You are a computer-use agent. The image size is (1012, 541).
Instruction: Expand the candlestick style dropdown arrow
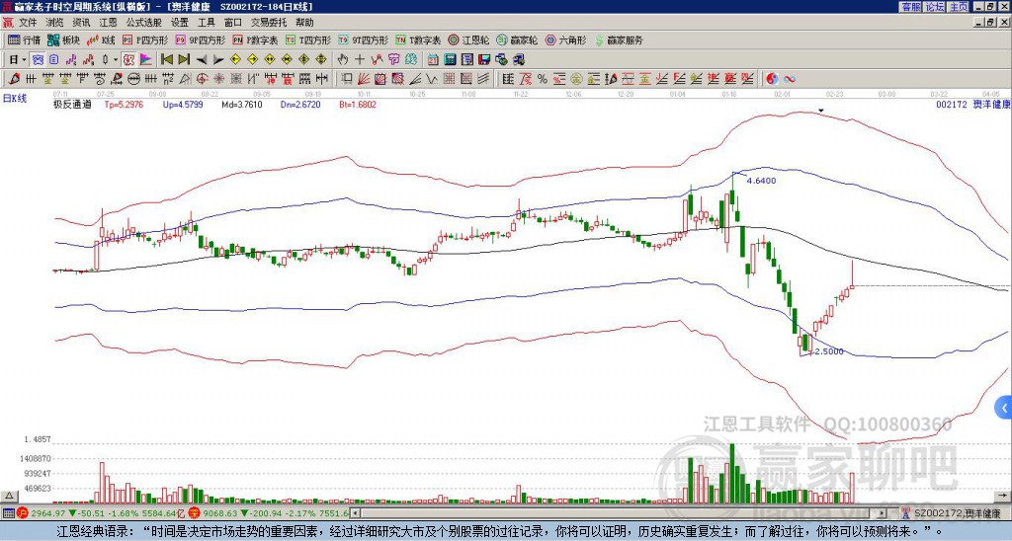pos(117,59)
